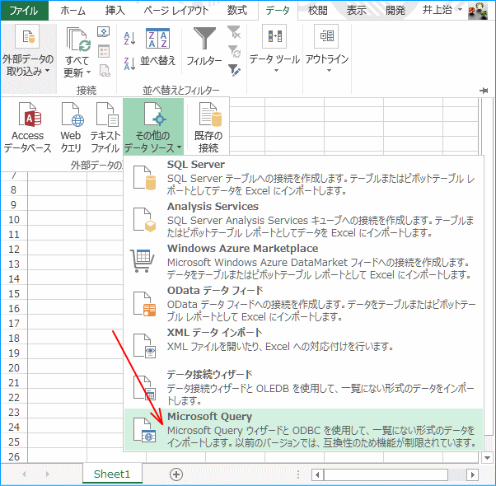Select the SQL Server data source
The height and width of the screenshot is (486, 496).
click(x=304, y=177)
